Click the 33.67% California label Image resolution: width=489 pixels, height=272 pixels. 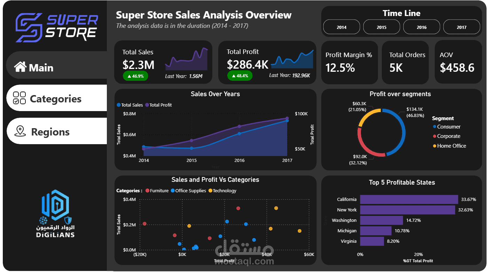coord(468,200)
